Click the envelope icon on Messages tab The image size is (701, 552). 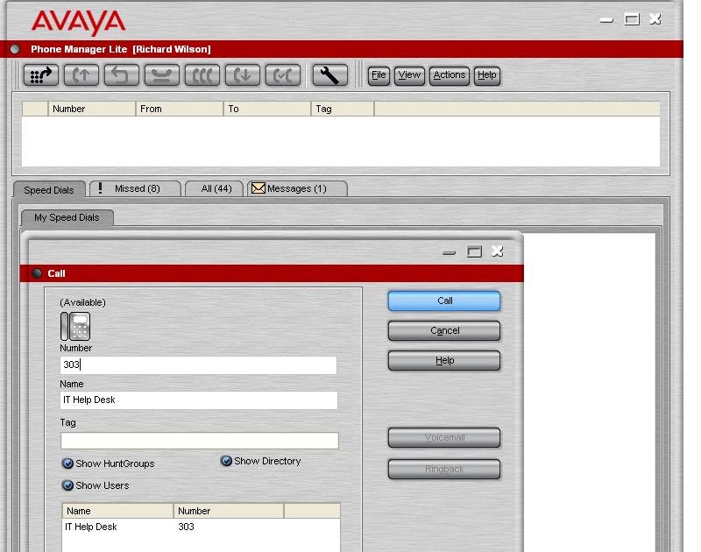click(x=258, y=188)
